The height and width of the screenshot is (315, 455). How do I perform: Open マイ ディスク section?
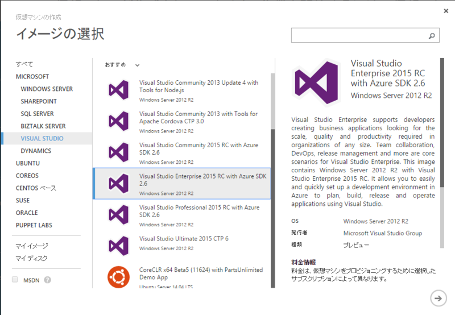pyautogui.click(x=31, y=259)
